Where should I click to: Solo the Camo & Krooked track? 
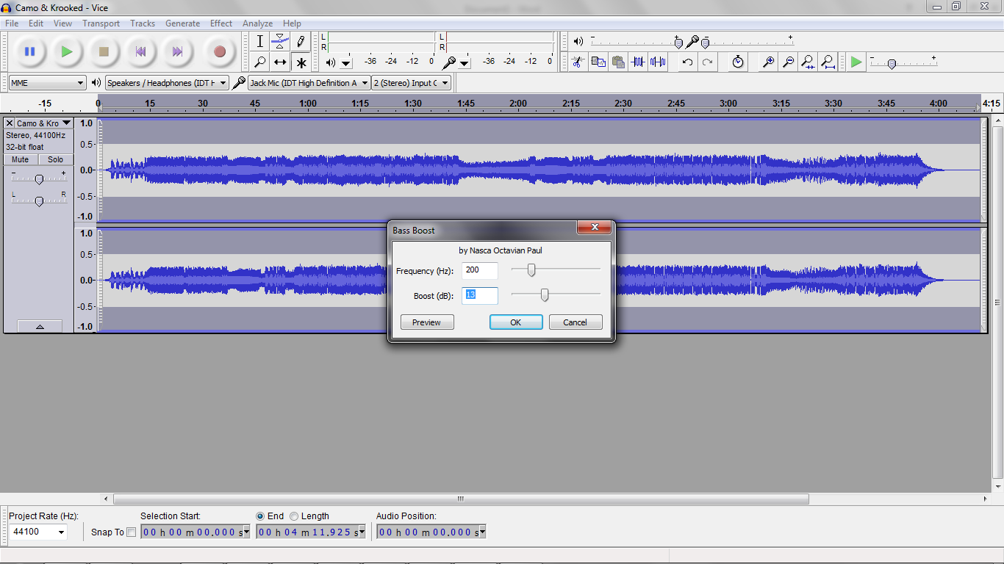click(x=56, y=159)
